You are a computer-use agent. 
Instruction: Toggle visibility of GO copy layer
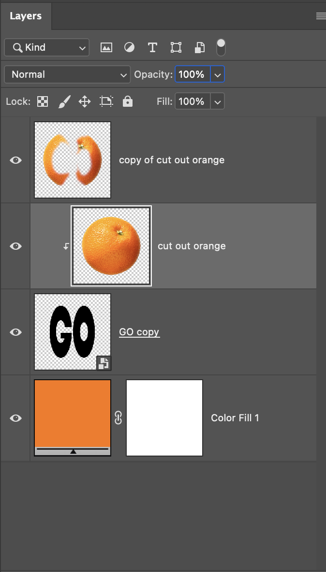click(x=15, y=332)
